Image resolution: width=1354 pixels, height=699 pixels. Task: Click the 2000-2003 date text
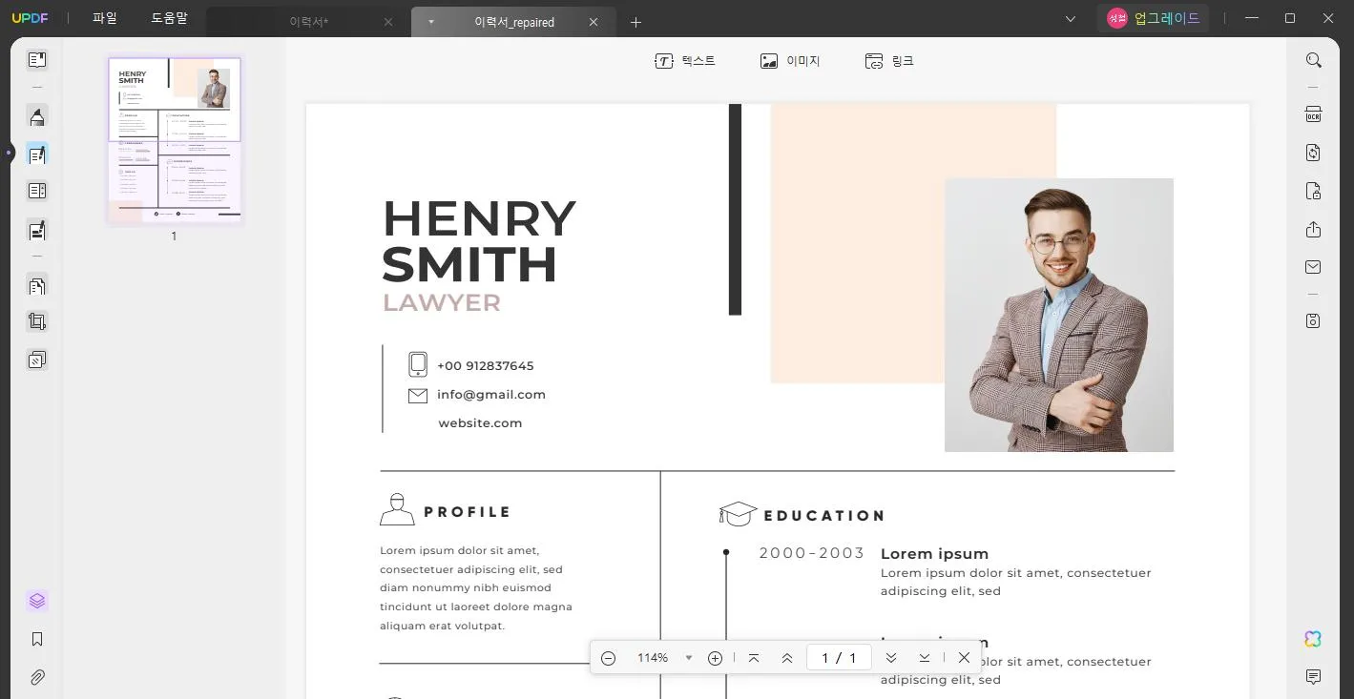pyautogui.click(x=812, y=553)
